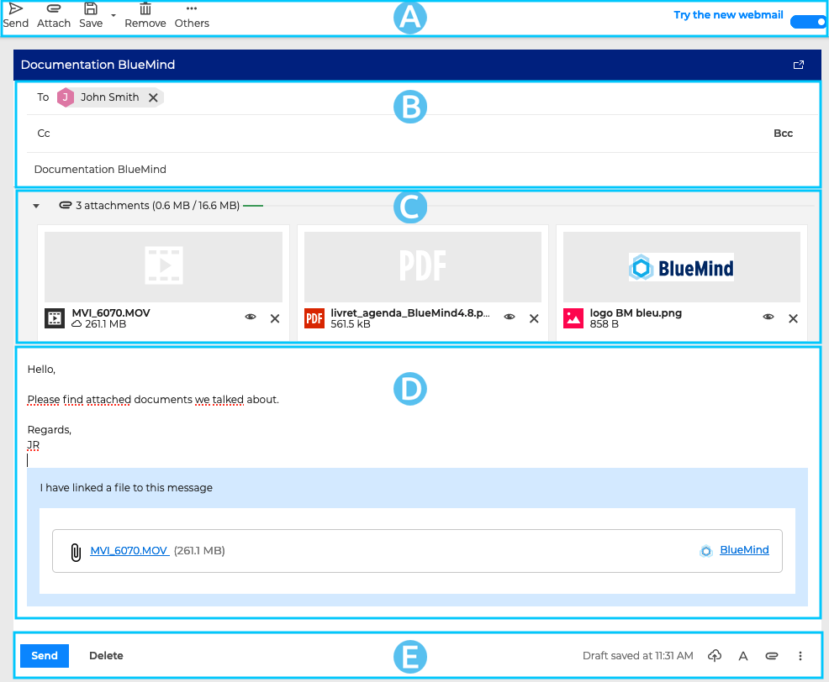
Task: Click the Send paper-plane icon in top toolbar
Action: 15,8
